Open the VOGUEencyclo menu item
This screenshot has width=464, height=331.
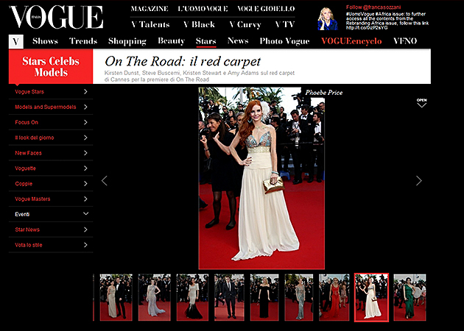(x=351, y=41)
